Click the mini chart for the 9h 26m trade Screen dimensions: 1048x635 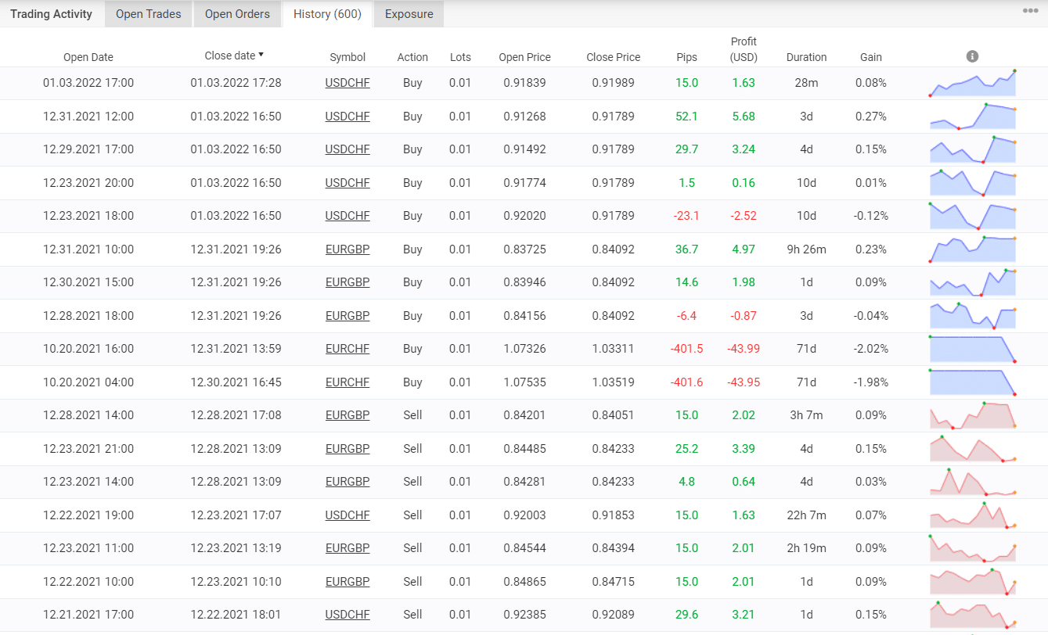(x=972, y=249)
